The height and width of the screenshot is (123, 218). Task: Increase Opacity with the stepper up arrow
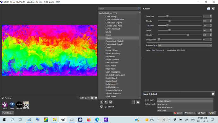click(x=211, y=34)
